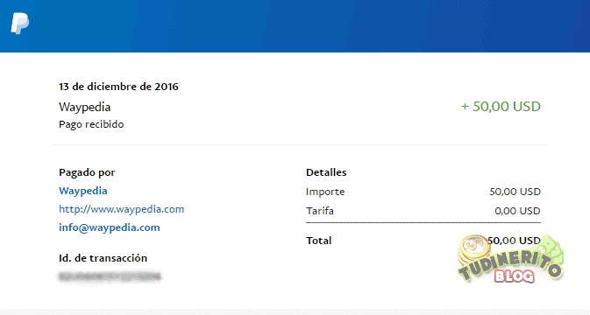Click the date 13 de diciembre de 2016
The image size is (590, 315).
pos(118,87)
